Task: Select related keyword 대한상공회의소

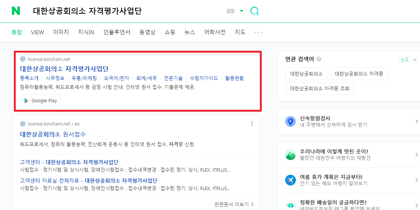Action: click(x=307, y=74)
